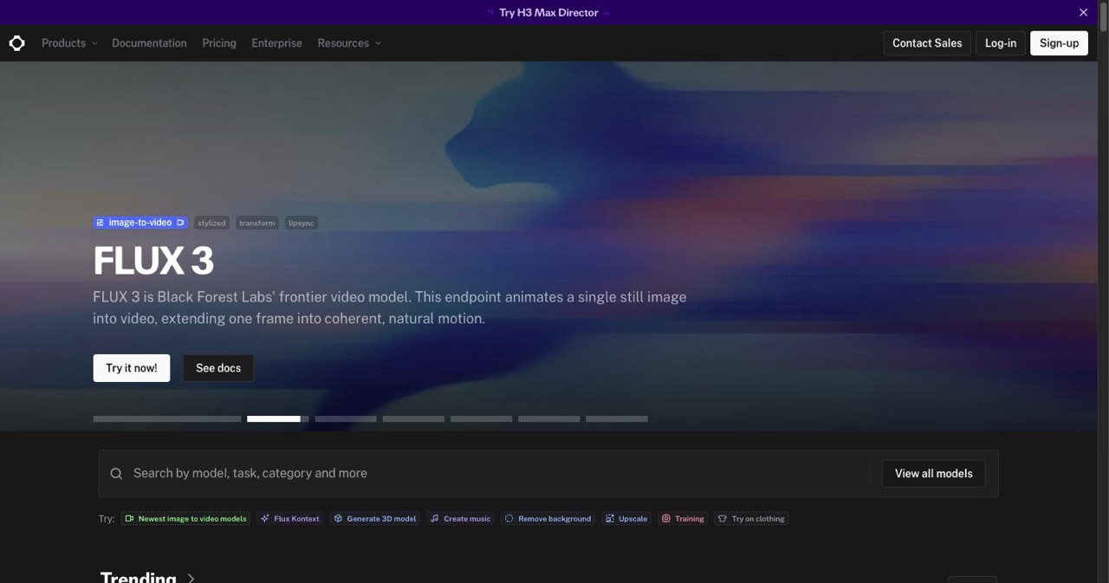Click the Upscale suggestion chip

pyautogui.click(x=626, y=519)
